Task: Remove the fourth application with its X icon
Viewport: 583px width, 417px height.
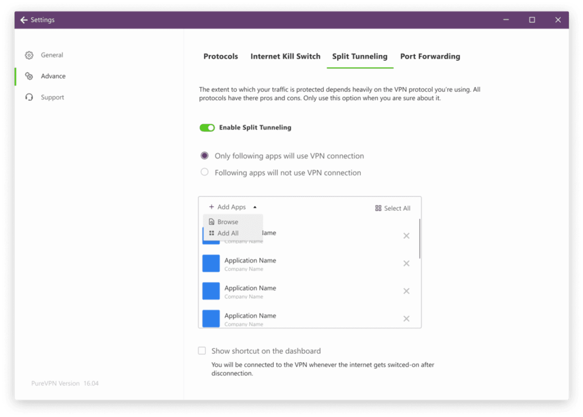Action: (x=407, y=319)
